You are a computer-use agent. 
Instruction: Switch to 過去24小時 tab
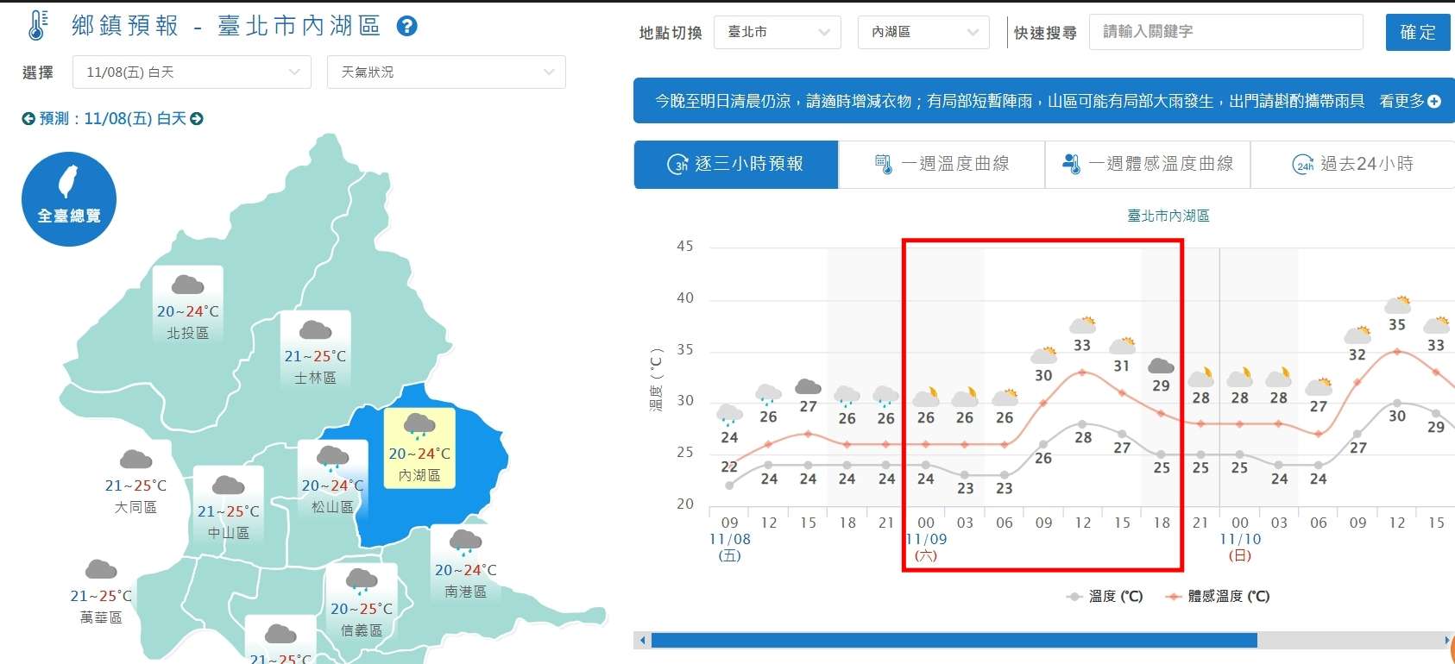pyautogui.click(x=1352, y=164)
